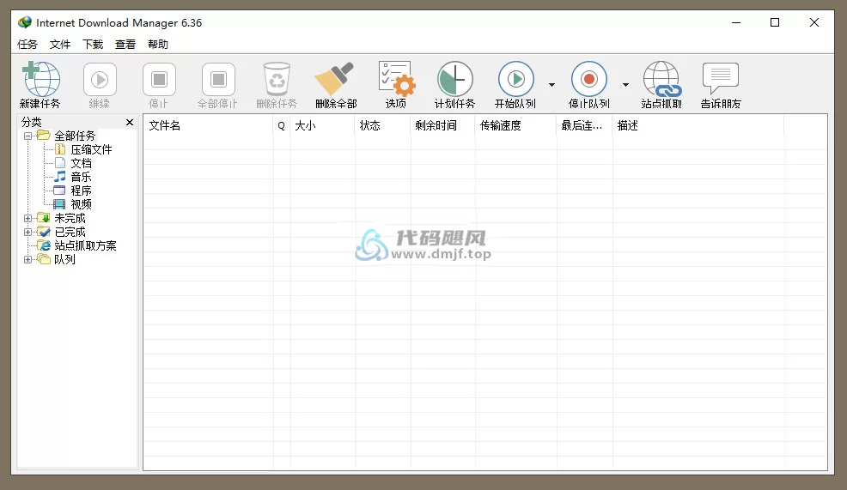
Task: Click the 停止 (stop) toolbar icon
Action: tap(159, 80)
